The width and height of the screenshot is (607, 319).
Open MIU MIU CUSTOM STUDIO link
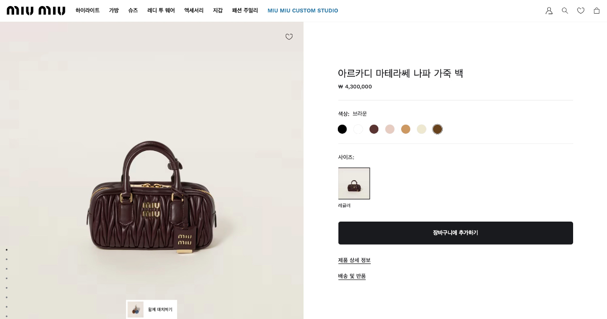coord(302,11)
